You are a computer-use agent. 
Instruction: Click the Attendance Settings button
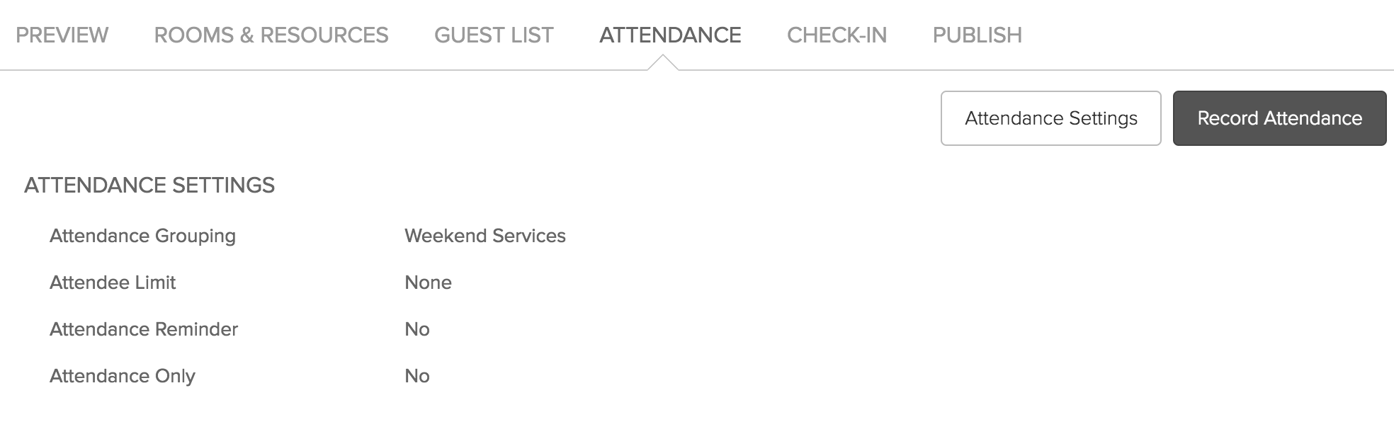point(1050,118)
